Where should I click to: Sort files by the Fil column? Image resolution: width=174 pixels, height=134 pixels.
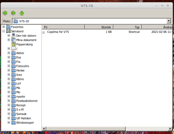(63, 27)
